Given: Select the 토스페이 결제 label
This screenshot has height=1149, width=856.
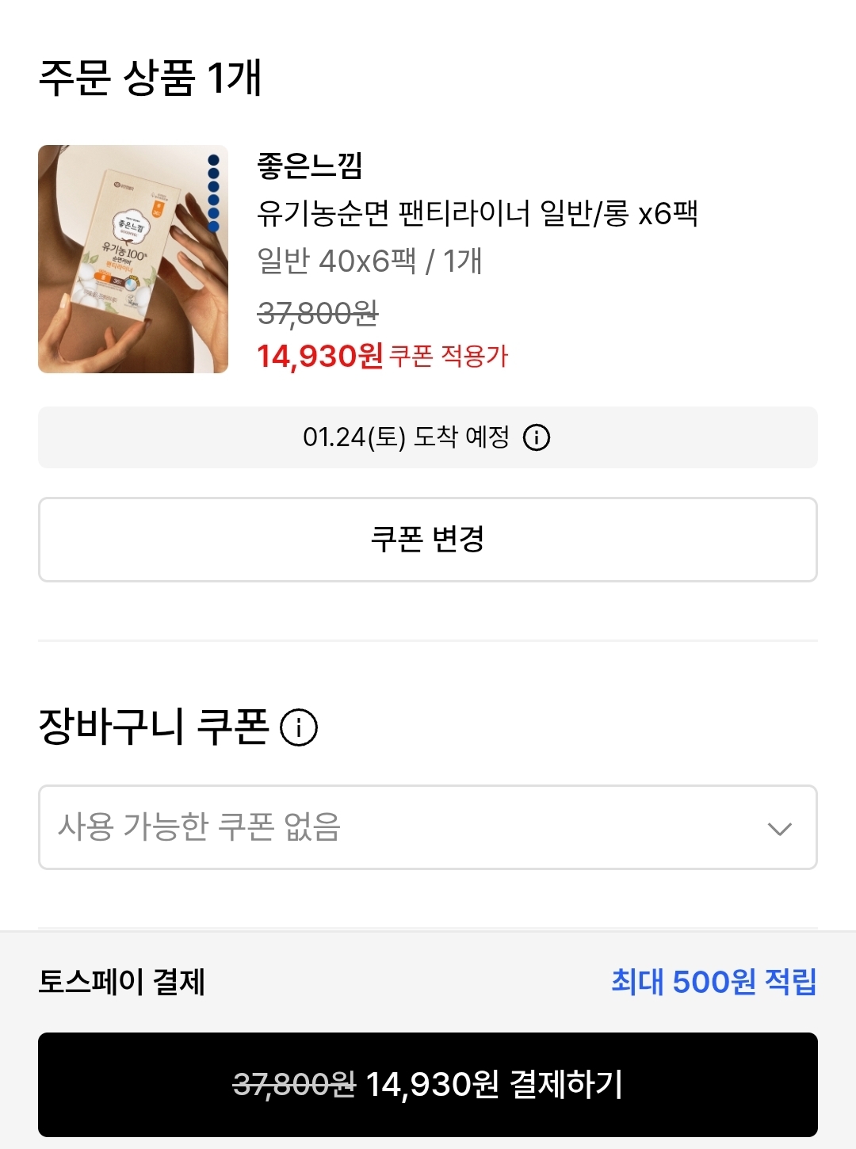Looking at the screenshot, I should (122, 982).
